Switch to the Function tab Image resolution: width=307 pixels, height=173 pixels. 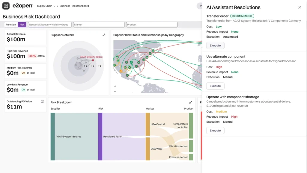(x=11, y=25)
